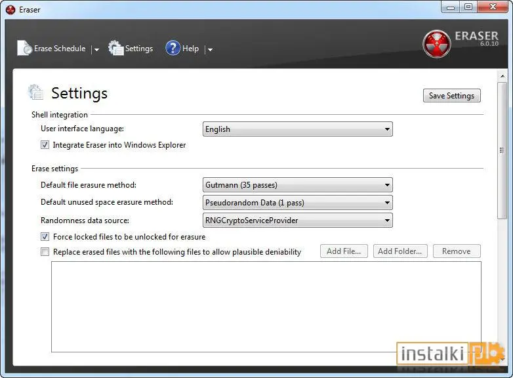
Task: Uncheck Integrate Eraser into Windows Explorer
Action: [x=45, y=144]
